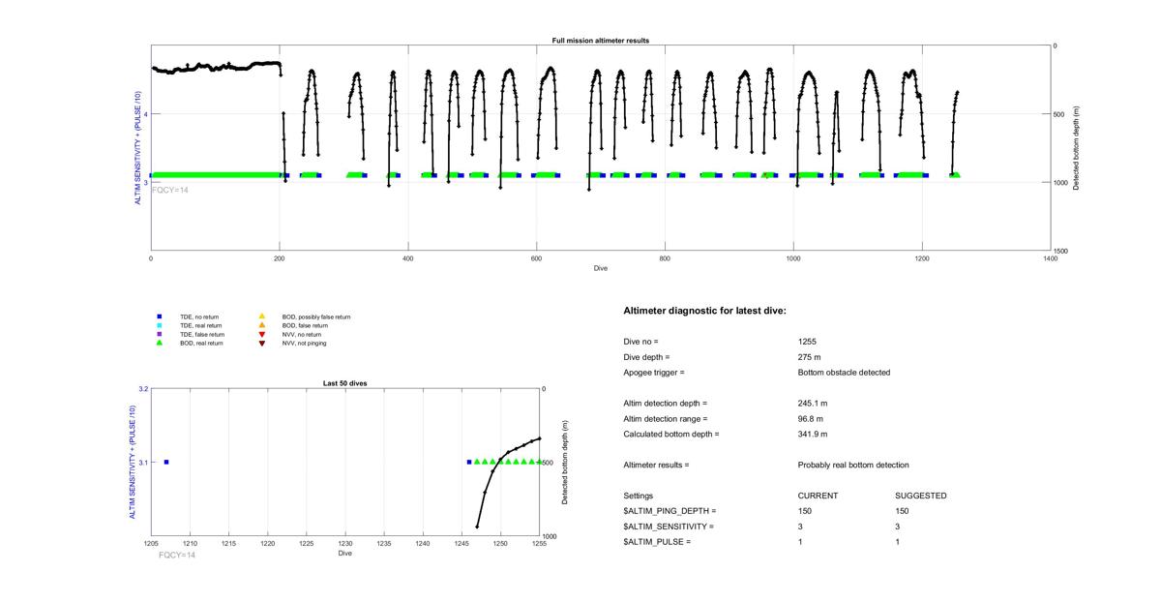This screenshot has height=602, width=1161.
Task: Click the suggested $ALTIM_PULSE value 1
Action: 897,542
